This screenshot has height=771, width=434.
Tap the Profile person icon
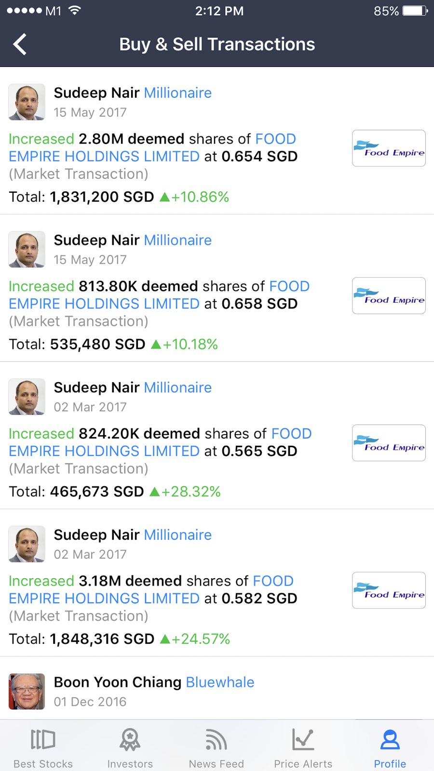click(390, 740)
